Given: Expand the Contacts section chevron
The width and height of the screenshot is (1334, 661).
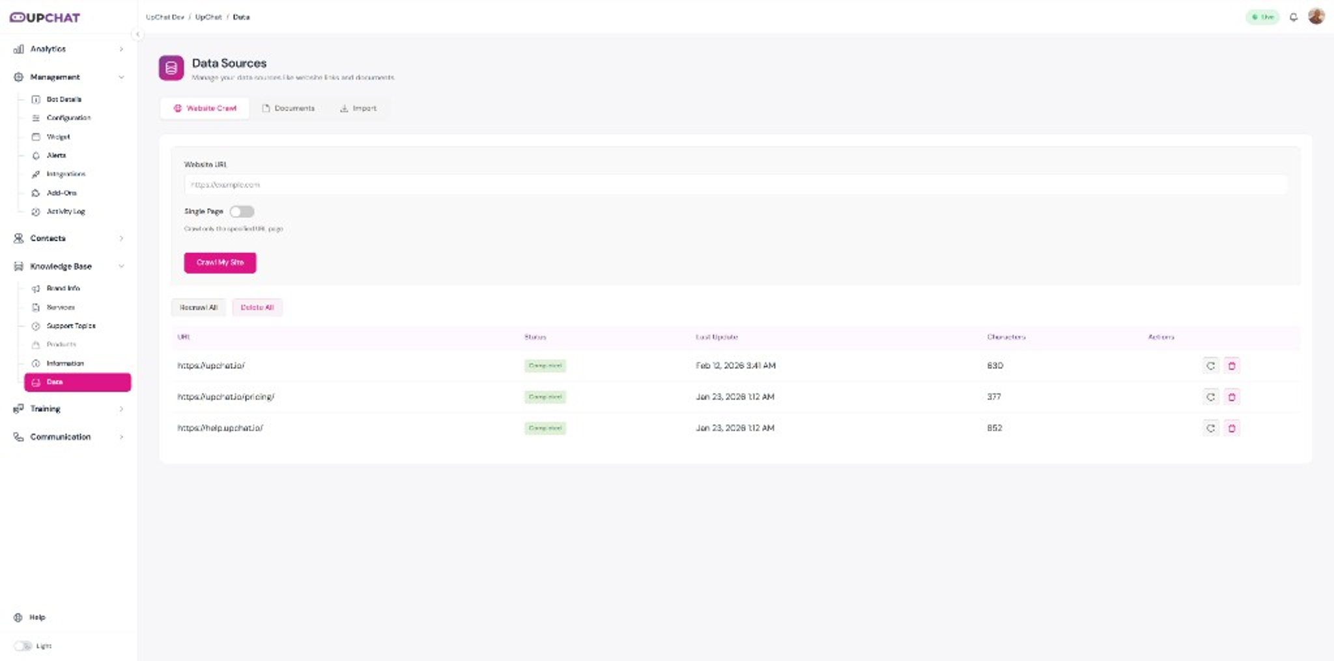Looking at the screenshot, I should (121, 238).
